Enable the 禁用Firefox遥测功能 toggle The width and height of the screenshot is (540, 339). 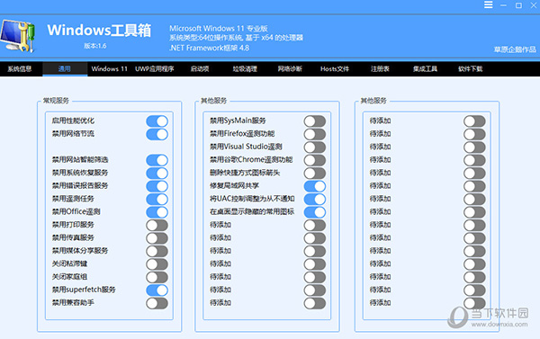(x=315, y=134)
